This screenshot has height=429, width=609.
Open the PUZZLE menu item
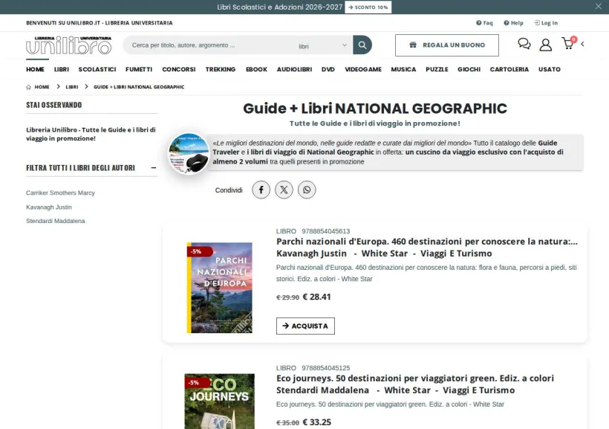[x=437, y=69]
